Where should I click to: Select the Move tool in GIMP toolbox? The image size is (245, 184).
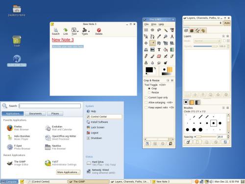(146, 43)
